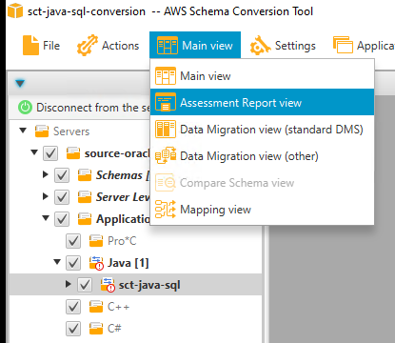The image size is (395, 343).
Task: Collapse the Applications tree node
Action: coord(46,218)
